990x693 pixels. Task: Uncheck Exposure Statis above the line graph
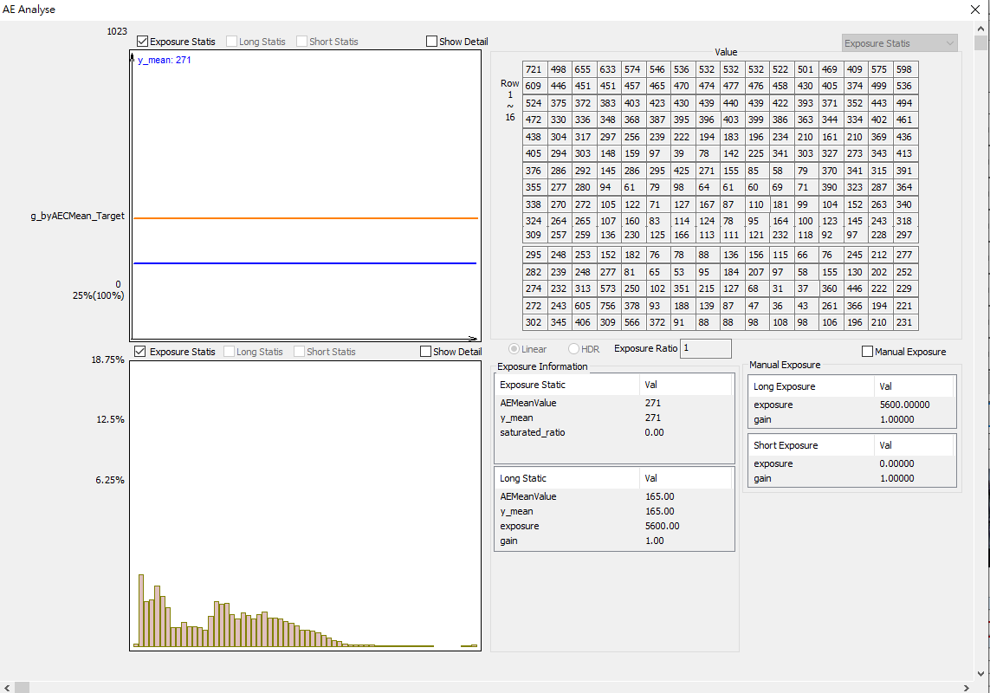pos(142,42)
